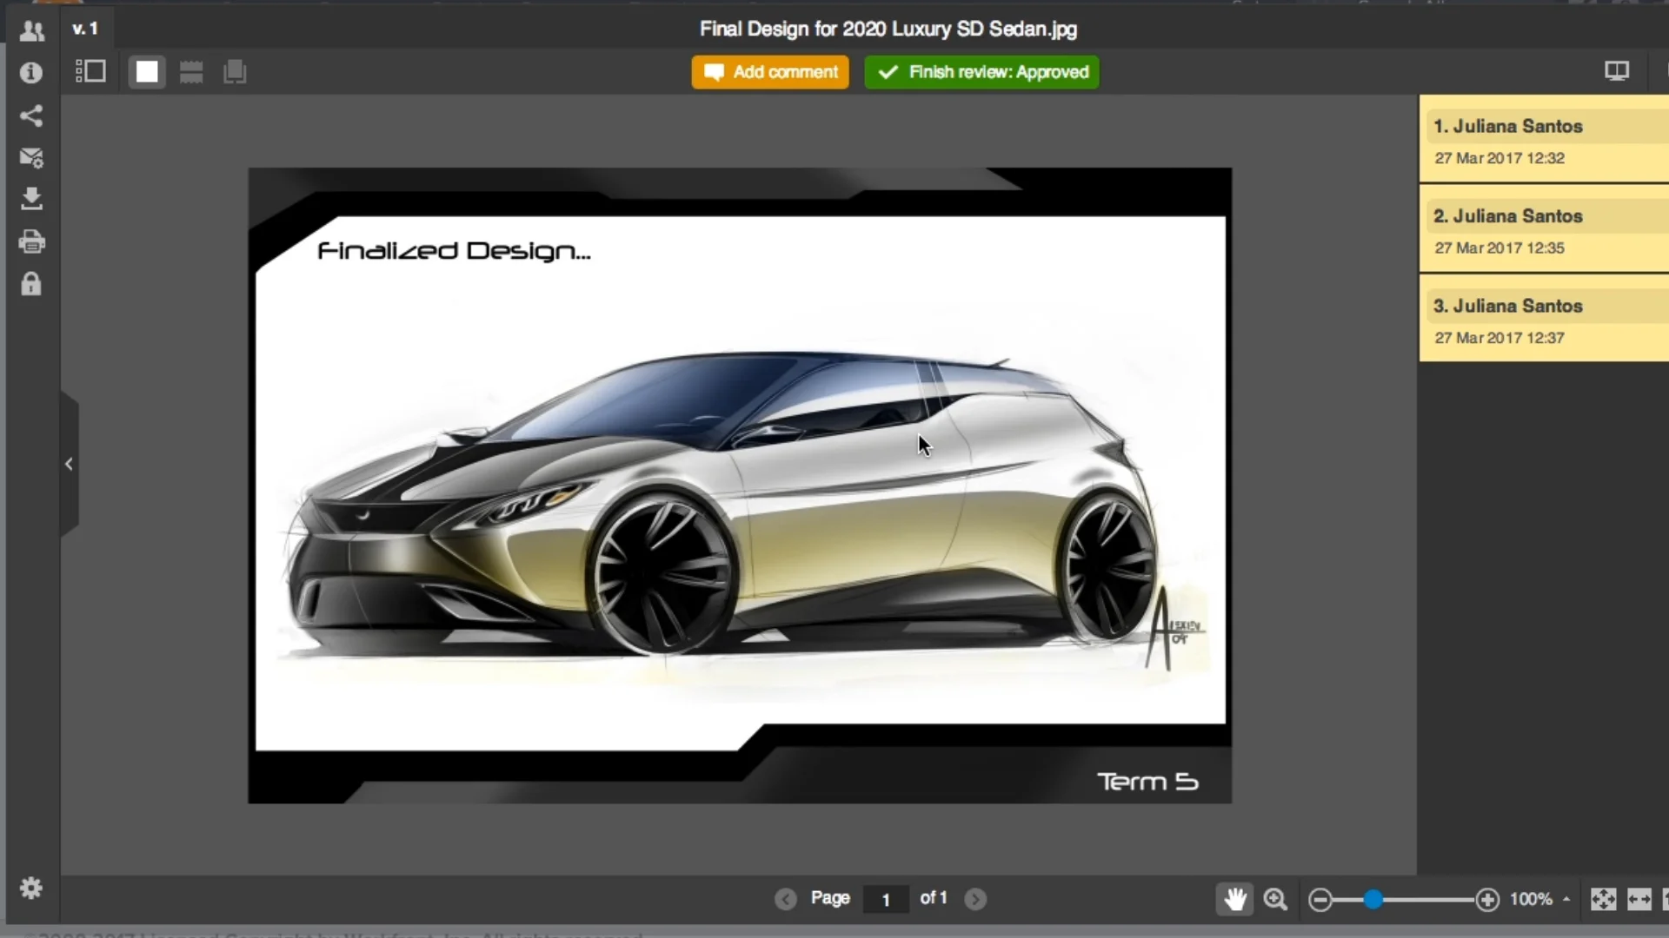
Task: Select the magnifier zoom tool
Action: pos(1275,899)
